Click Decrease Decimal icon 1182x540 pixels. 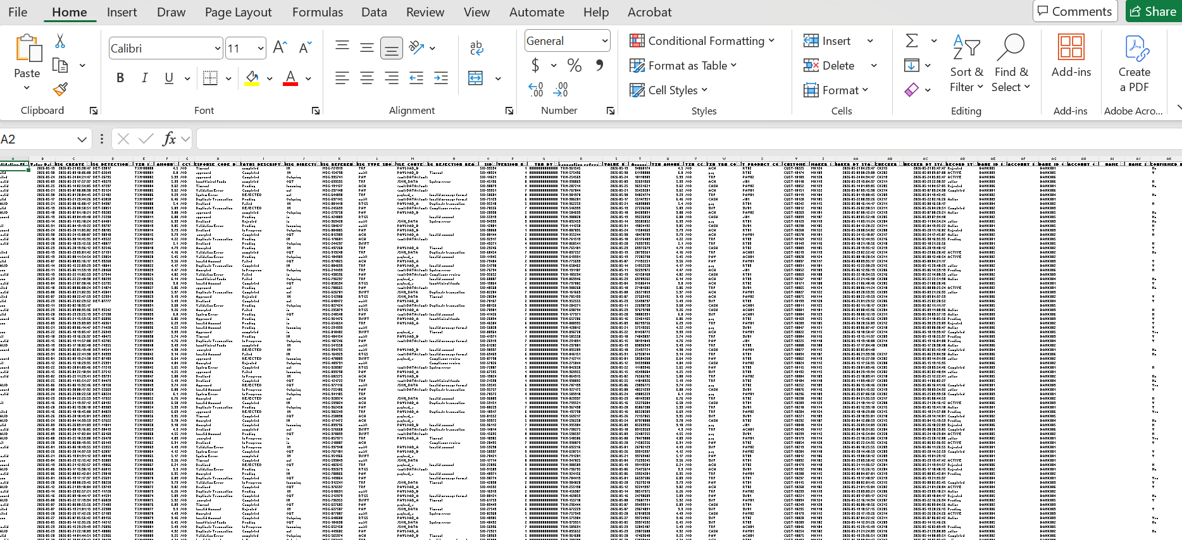coord(560,90)
